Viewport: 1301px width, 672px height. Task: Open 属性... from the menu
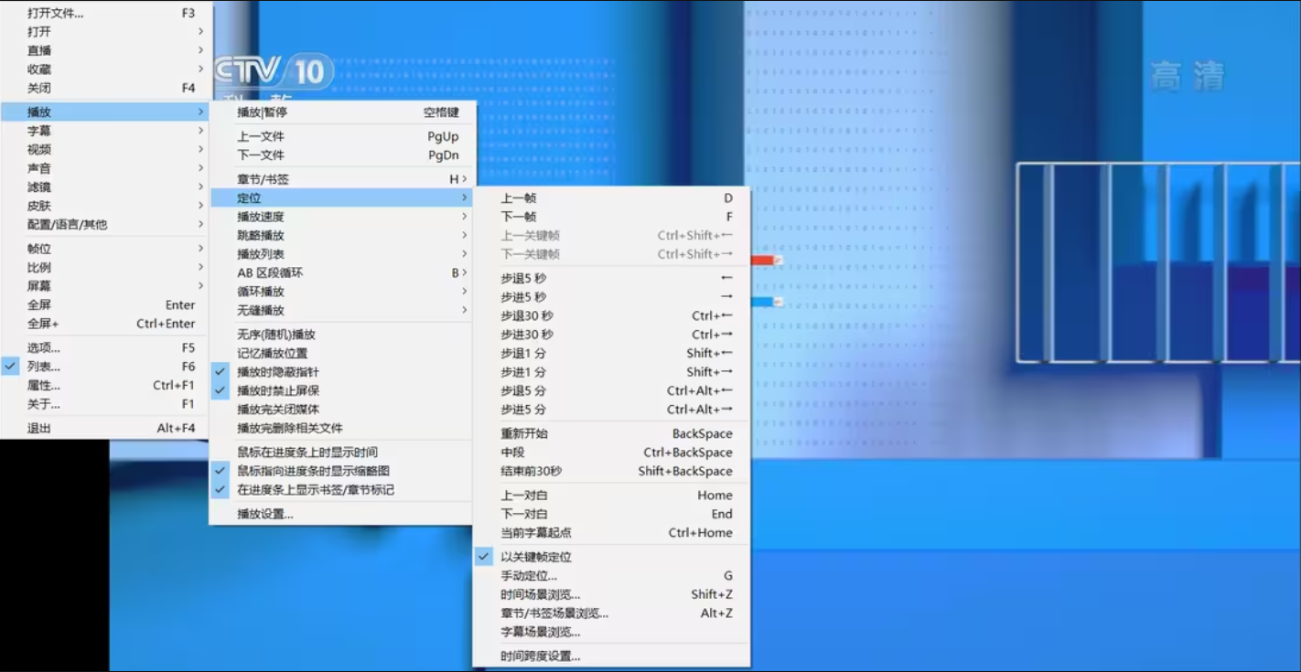click(x=106, y=386)
